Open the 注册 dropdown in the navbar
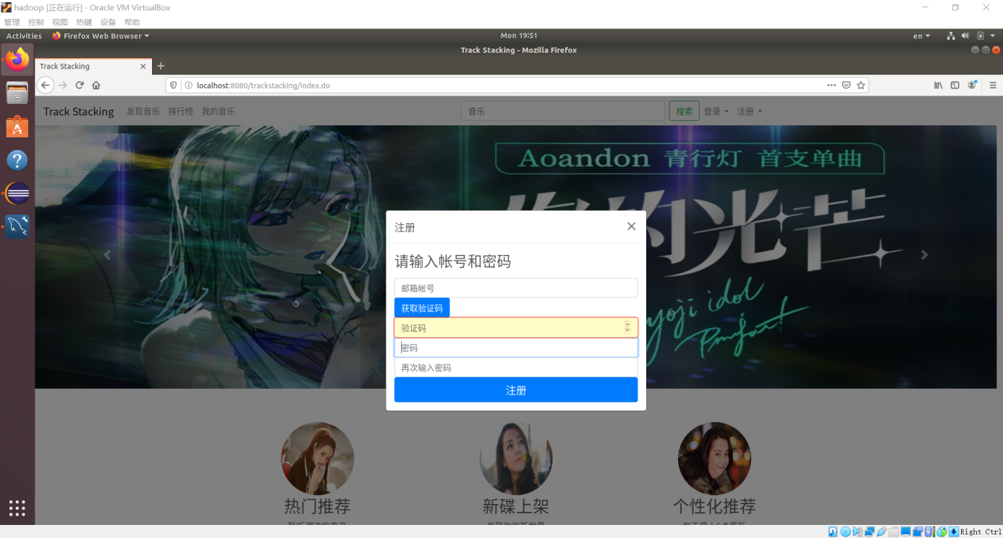Viewport: 1003px width, 538px height. [750, 112]
